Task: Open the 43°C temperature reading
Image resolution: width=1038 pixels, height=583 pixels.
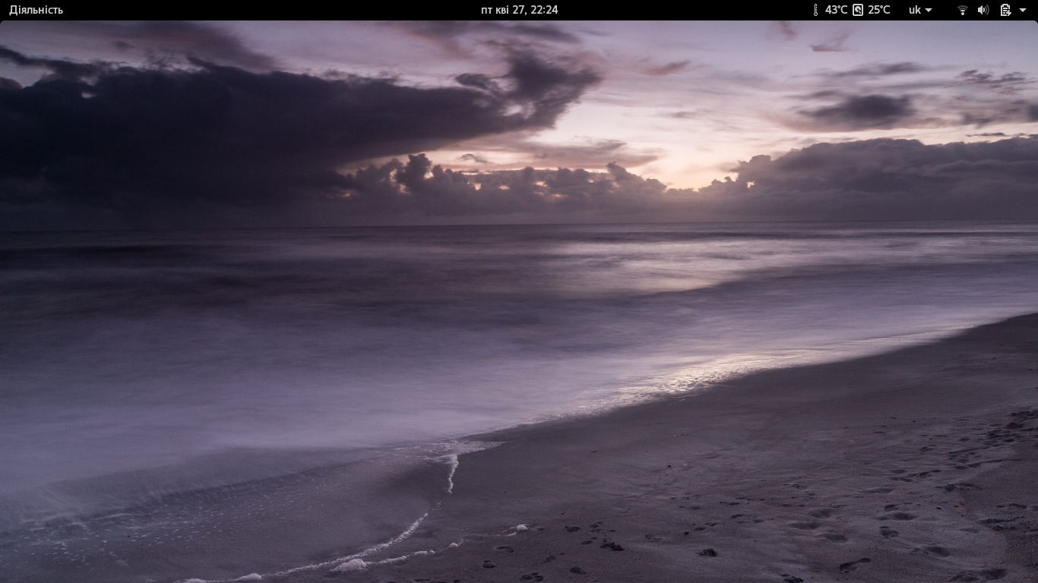Action: click(x=836, y=10)
